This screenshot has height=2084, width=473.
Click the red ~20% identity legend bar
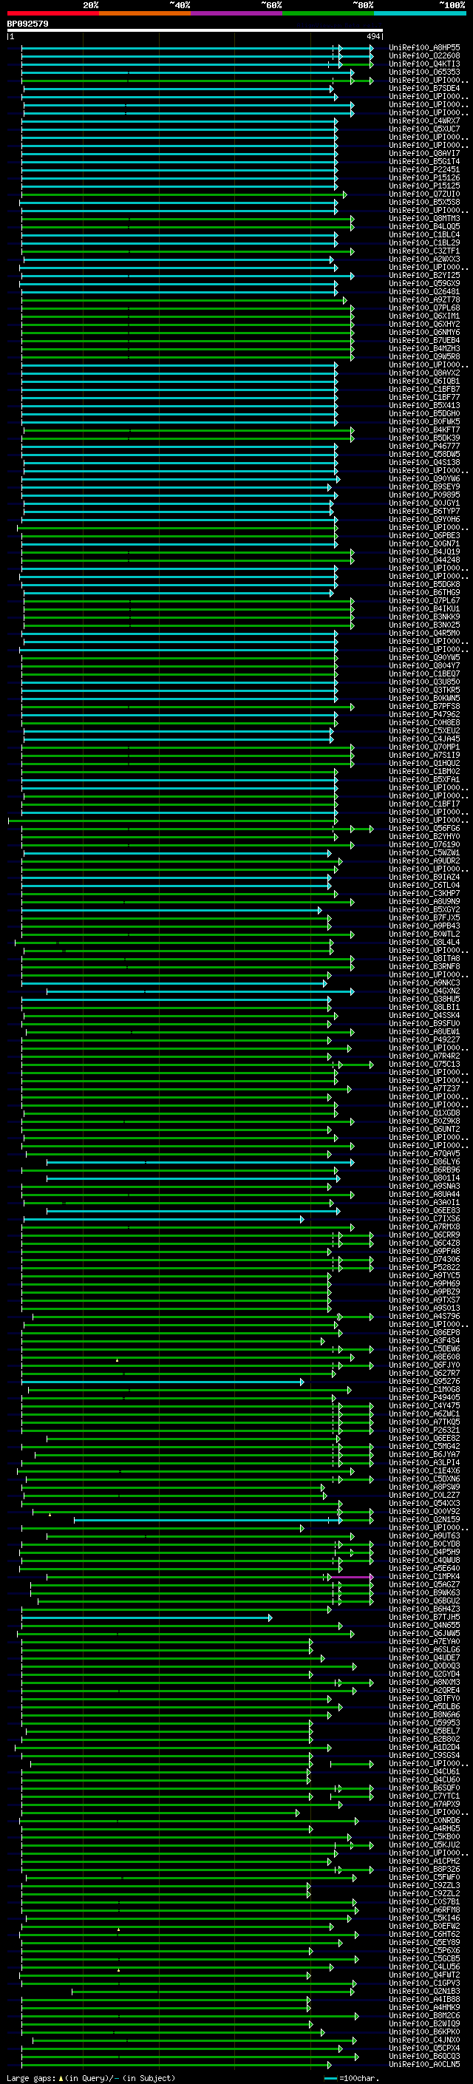point(52,13)
